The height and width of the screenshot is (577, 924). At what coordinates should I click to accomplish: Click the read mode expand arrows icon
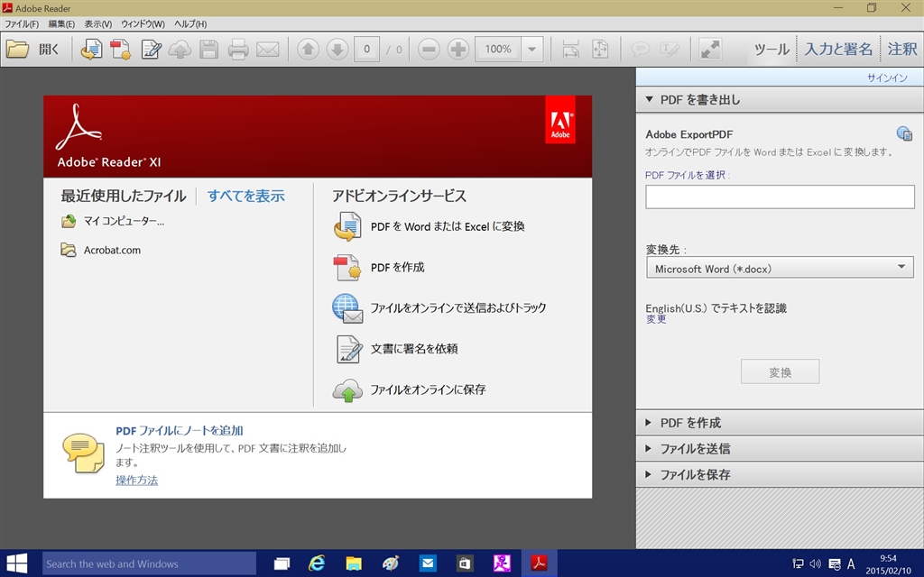coord(710,50)
